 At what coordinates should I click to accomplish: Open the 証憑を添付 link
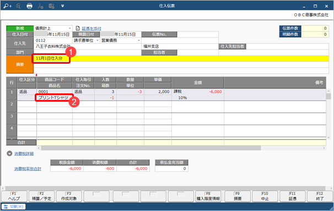[x=91, y=29]
